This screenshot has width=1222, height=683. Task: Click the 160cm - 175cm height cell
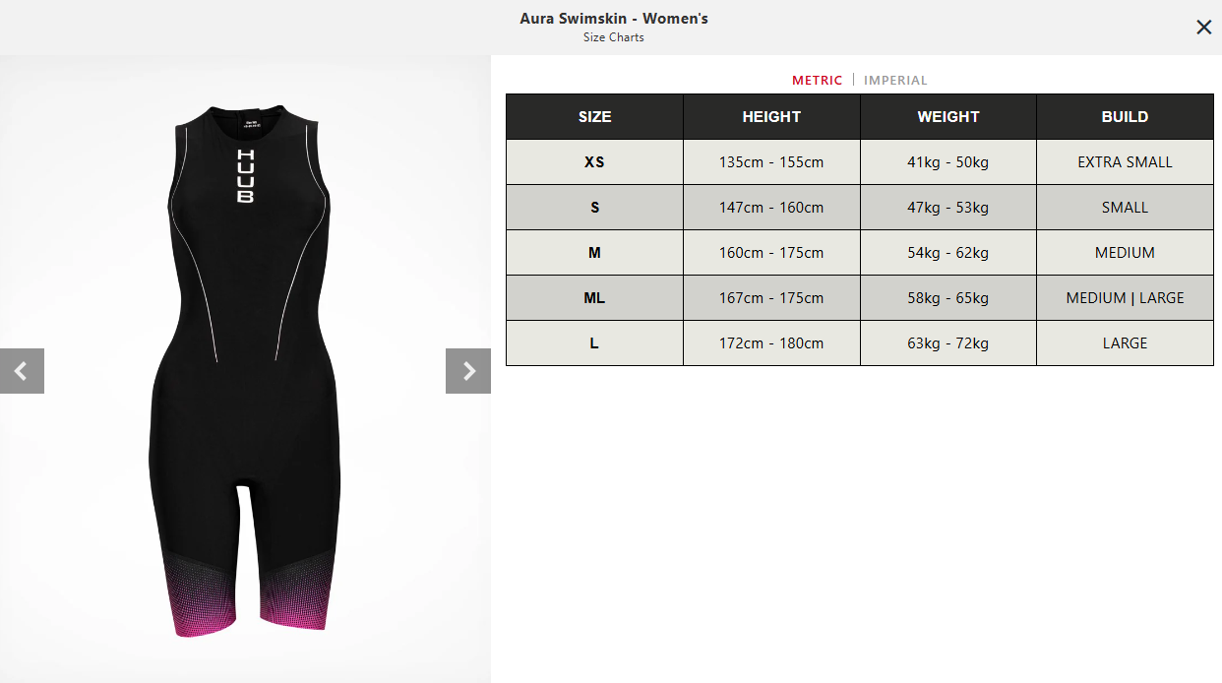click(x=771, y=253)
